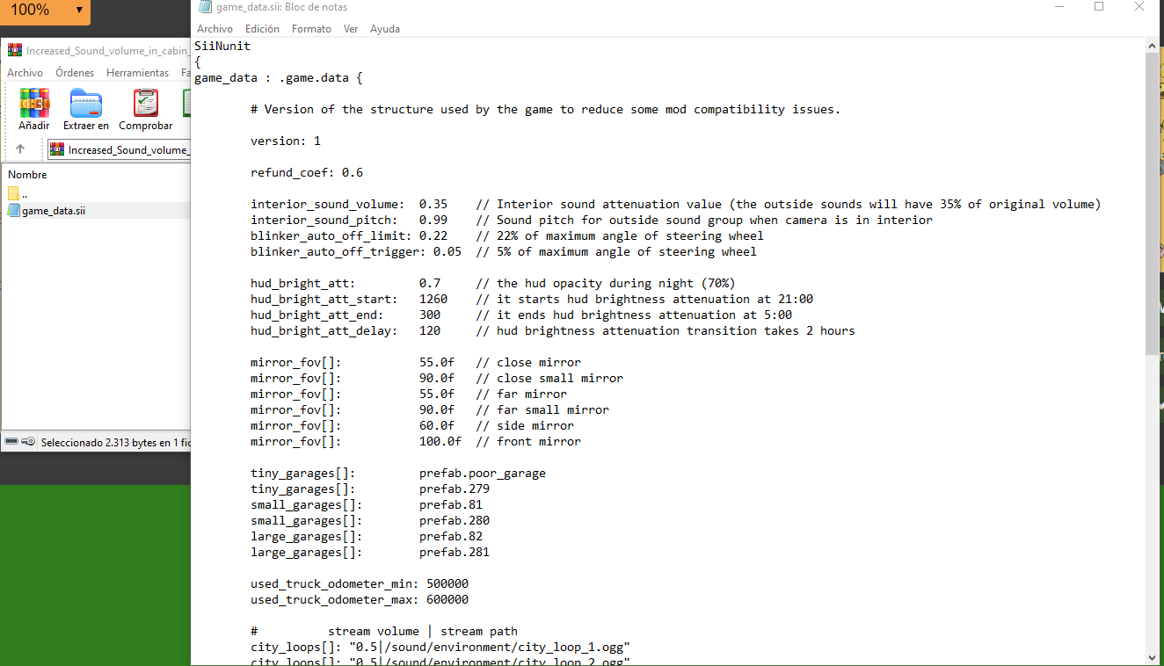Click the 'refund_coef: 0.6' line
The image size is (1164, 666).
click(x=307, y=172)
